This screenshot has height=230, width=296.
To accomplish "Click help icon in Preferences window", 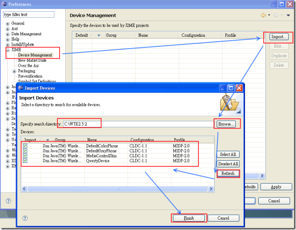I will pyautogui.click(x=8, y=201).
